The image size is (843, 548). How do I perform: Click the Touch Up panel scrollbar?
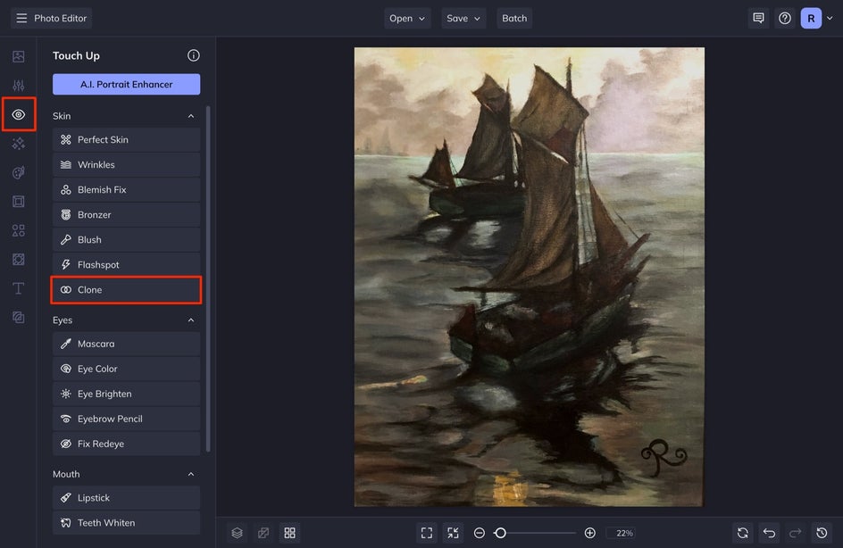click(208, 279)
